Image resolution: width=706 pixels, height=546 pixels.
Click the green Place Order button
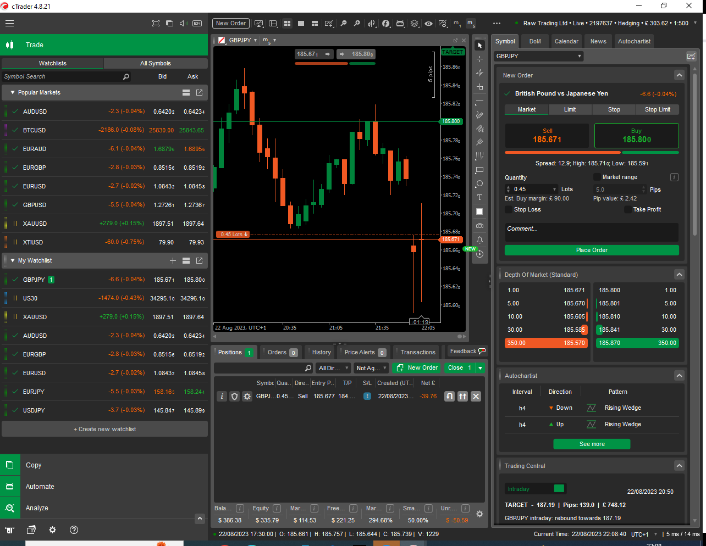[x=592, y=250]
